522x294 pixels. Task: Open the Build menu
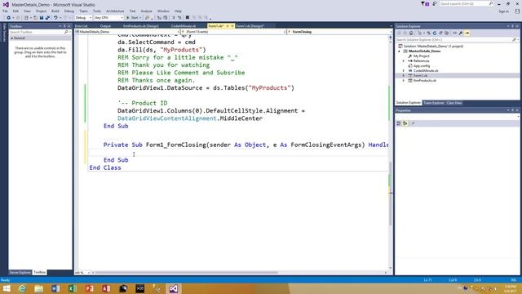55,11
